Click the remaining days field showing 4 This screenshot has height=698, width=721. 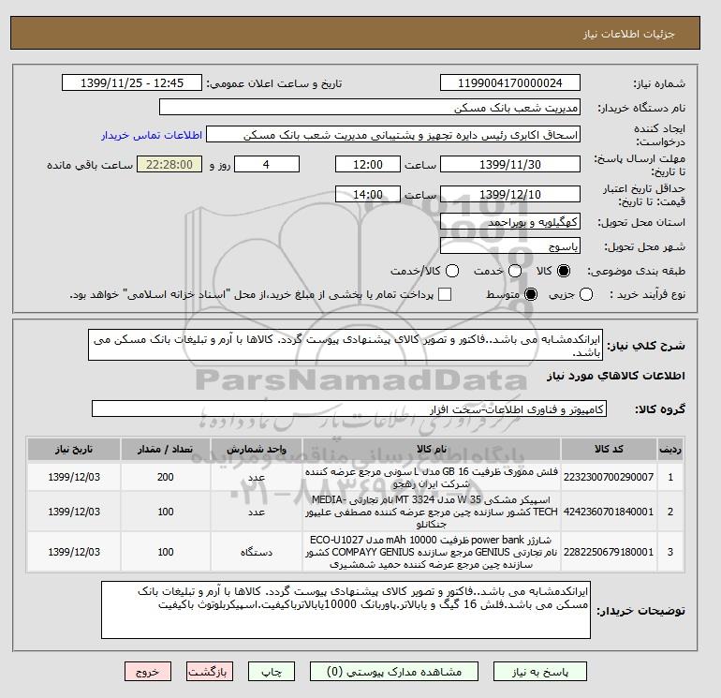(x=267, y=164)
